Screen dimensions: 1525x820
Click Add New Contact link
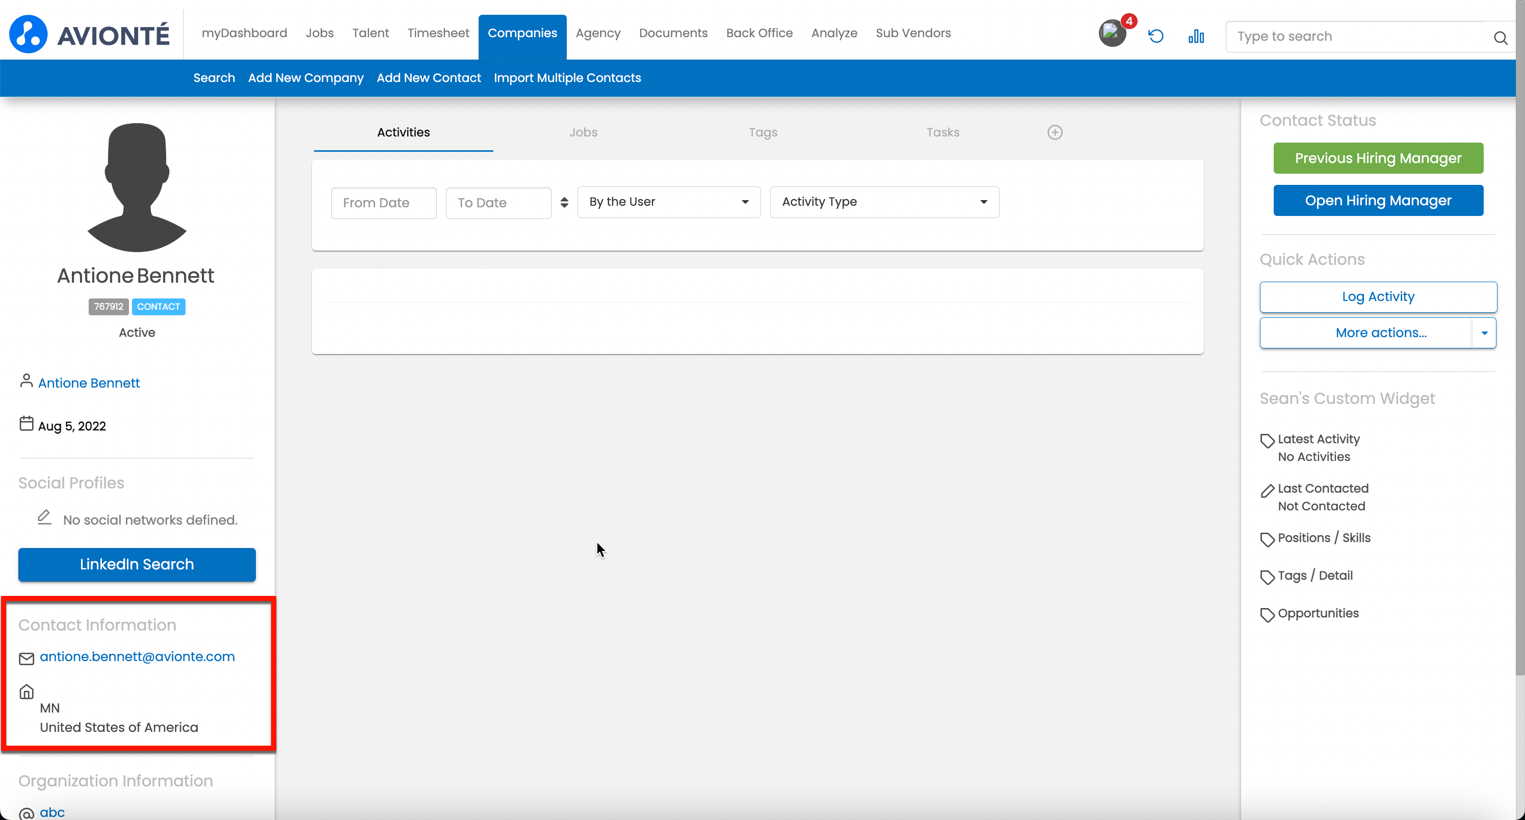point(429,77)
